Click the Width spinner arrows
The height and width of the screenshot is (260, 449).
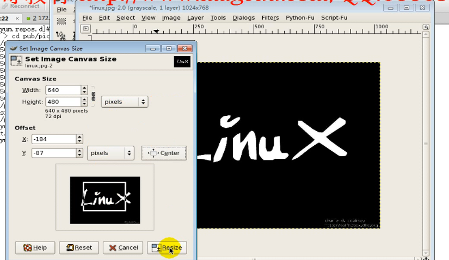(84, 90)
